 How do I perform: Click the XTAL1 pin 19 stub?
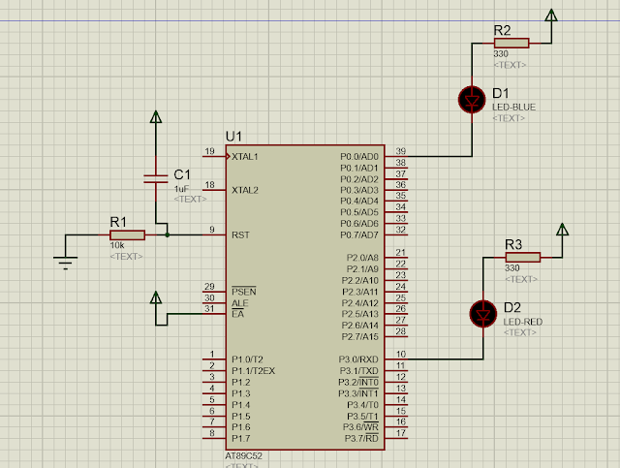click(x=214, y=157)
